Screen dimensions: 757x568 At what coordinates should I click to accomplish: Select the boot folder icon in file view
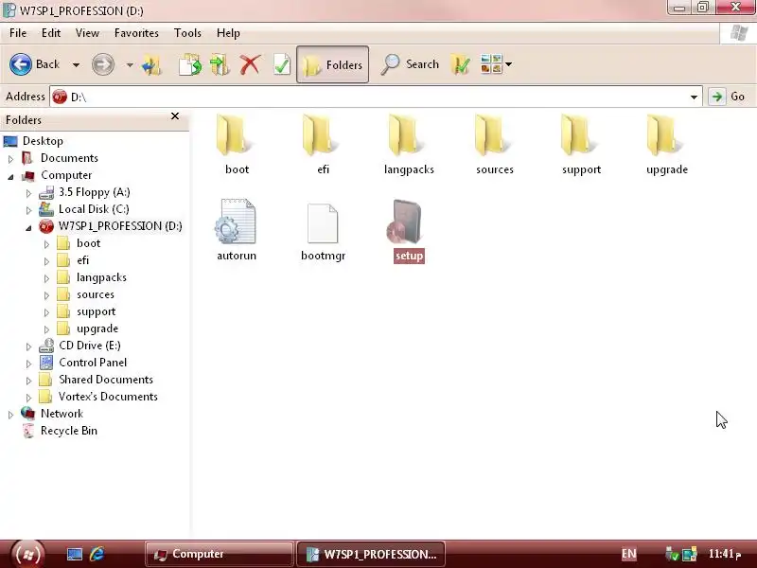click(234, 135)
